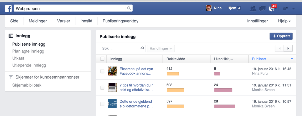Open privacy shortcuts lock icon
This screenshot has height=116, width=302.
tap(285, 9)
